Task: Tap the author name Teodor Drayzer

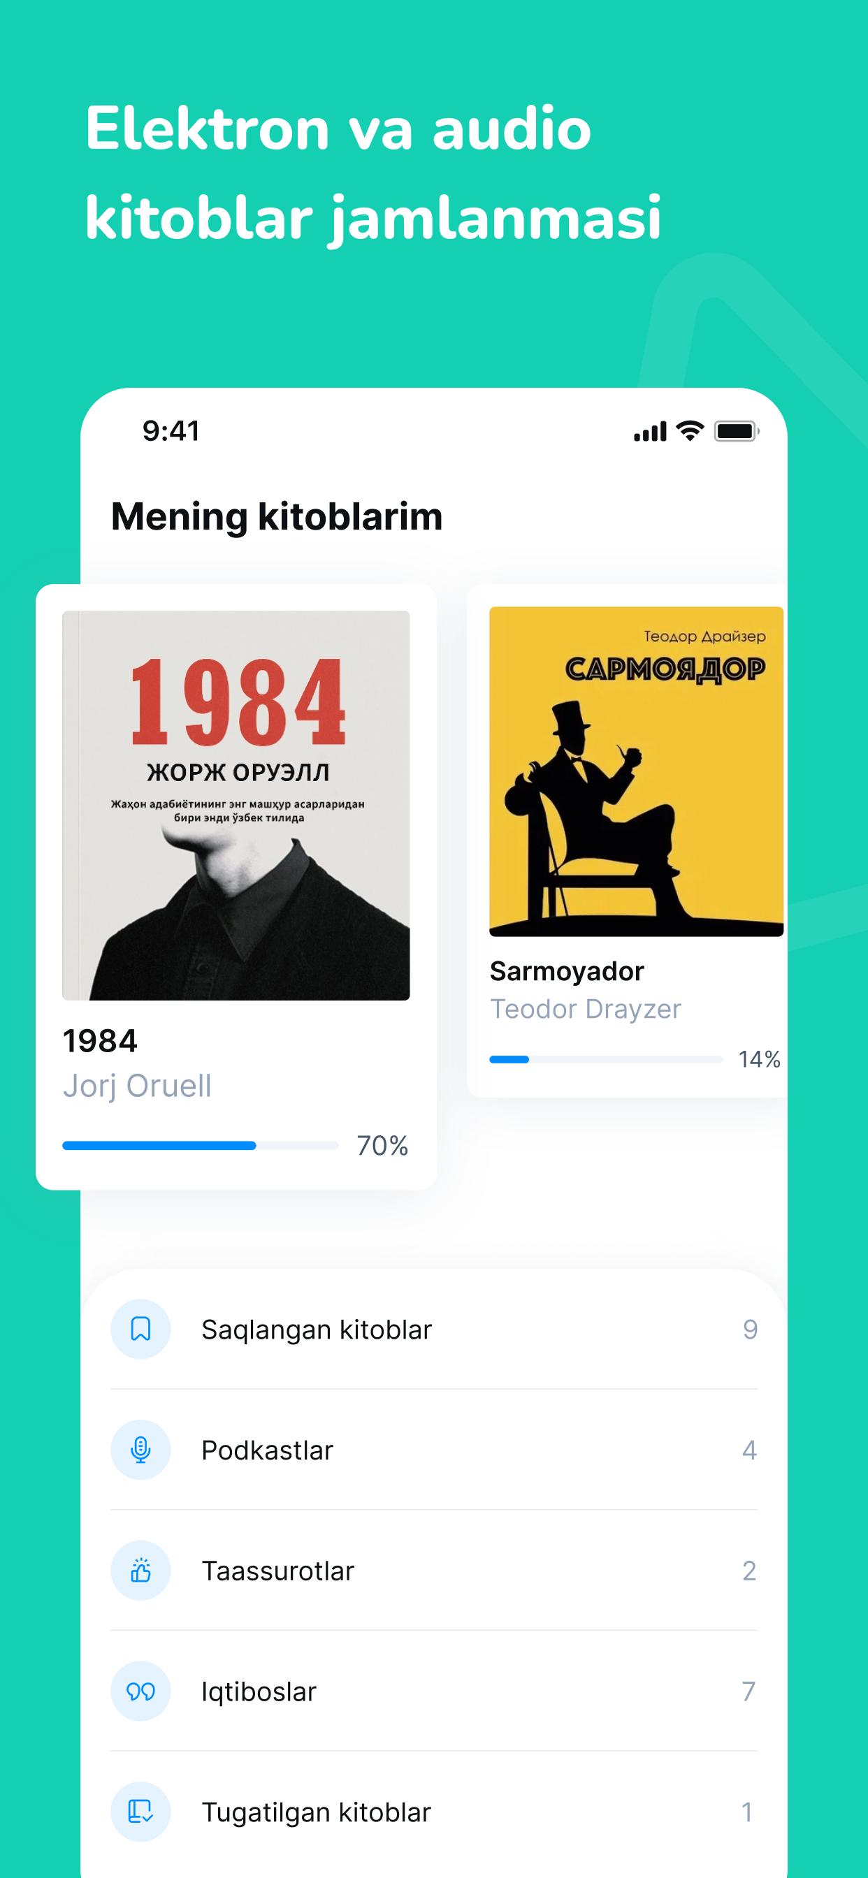Action: click(x=585, y=1009)
